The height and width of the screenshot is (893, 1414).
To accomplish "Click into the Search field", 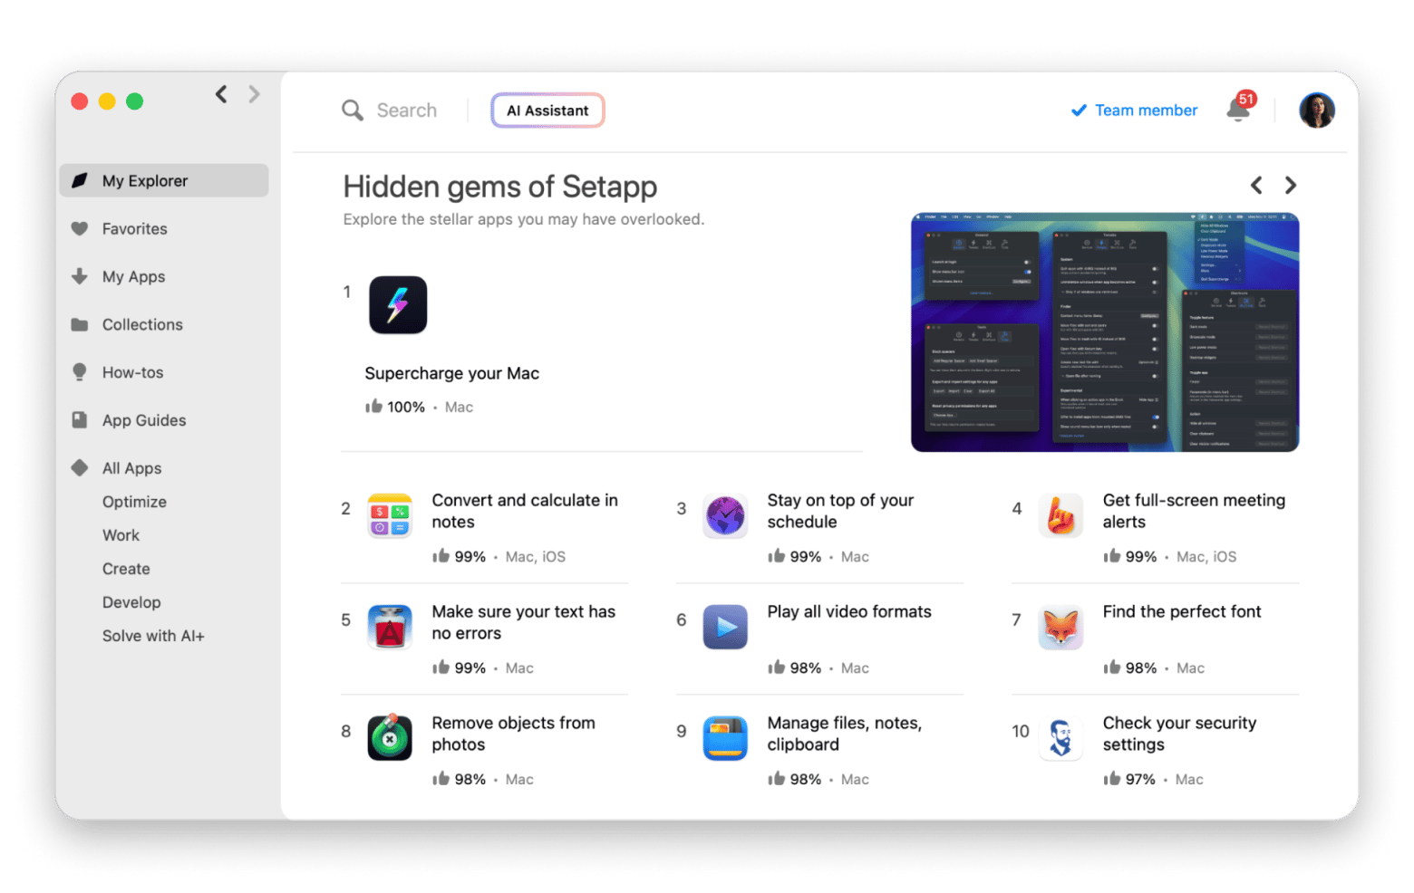I will pyautogui.click(x=407, y=110).
